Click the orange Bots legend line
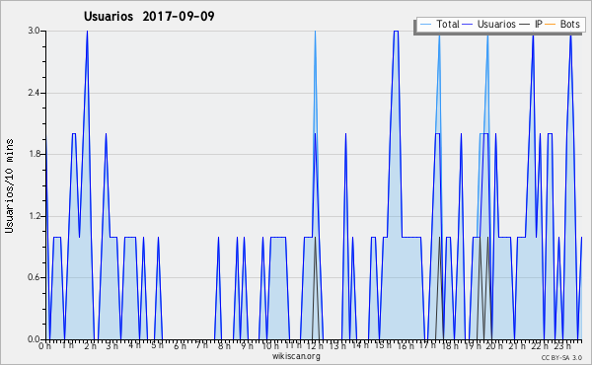The width and height of the screenshot is (592, 365). [x=551, y=25]
